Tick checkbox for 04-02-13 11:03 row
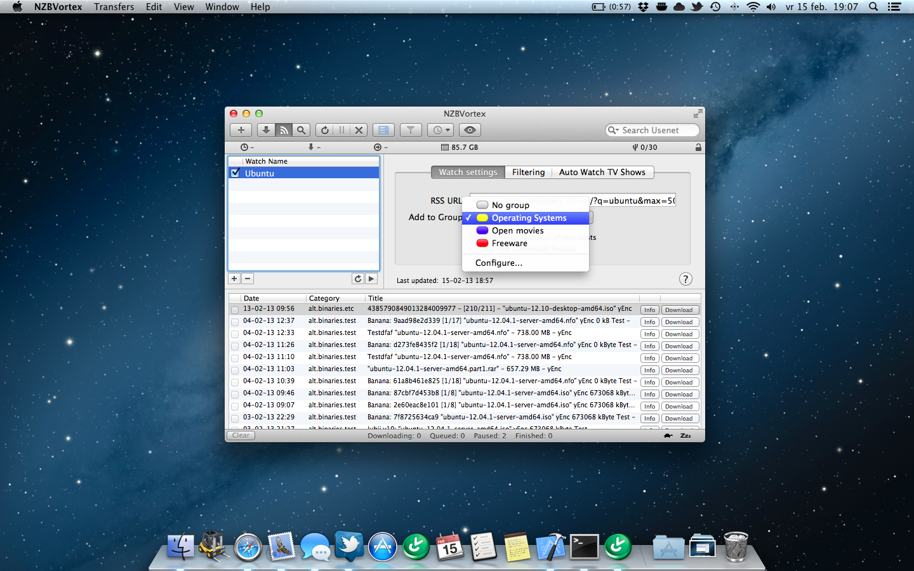 click(x=235, y=370)
